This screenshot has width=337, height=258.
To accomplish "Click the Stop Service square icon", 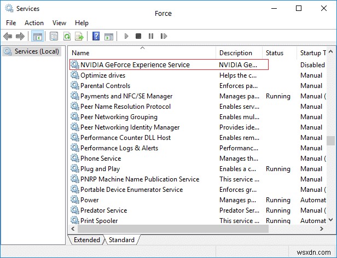I will point(138,37).
